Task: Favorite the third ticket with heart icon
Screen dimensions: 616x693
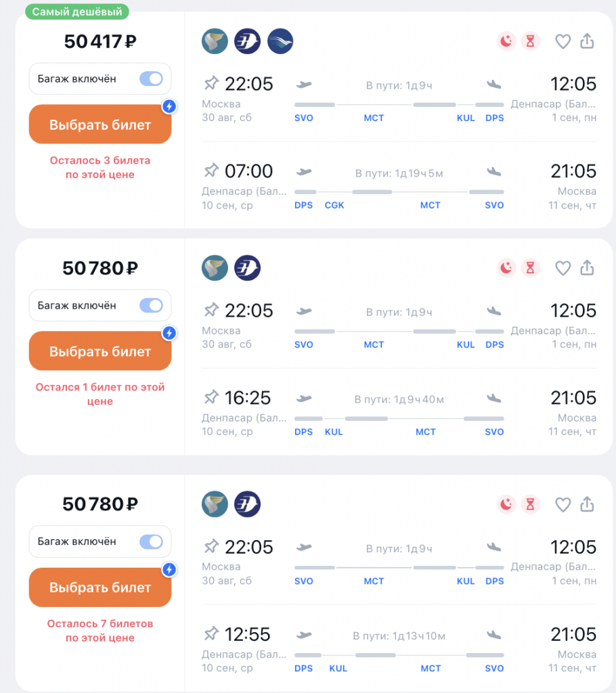Action: [x=563, y=504]
